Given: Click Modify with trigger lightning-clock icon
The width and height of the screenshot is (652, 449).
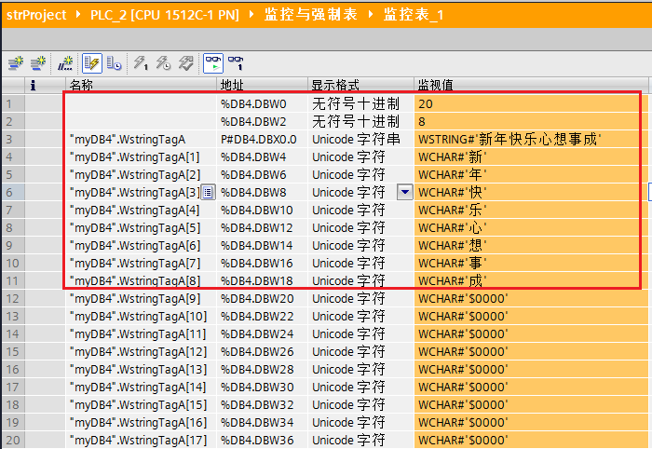Looking at the screenshot, I should [x=163, y=63].
